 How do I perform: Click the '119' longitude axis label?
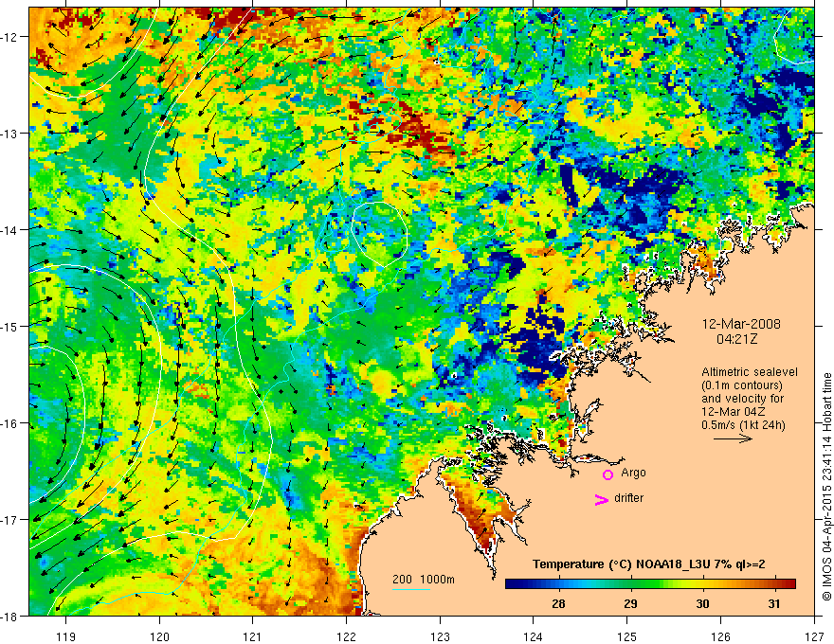coord(66,636)
